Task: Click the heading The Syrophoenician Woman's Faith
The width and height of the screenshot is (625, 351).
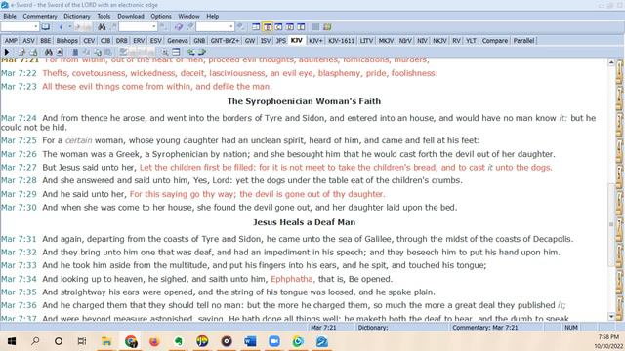Action: [304, 101]
